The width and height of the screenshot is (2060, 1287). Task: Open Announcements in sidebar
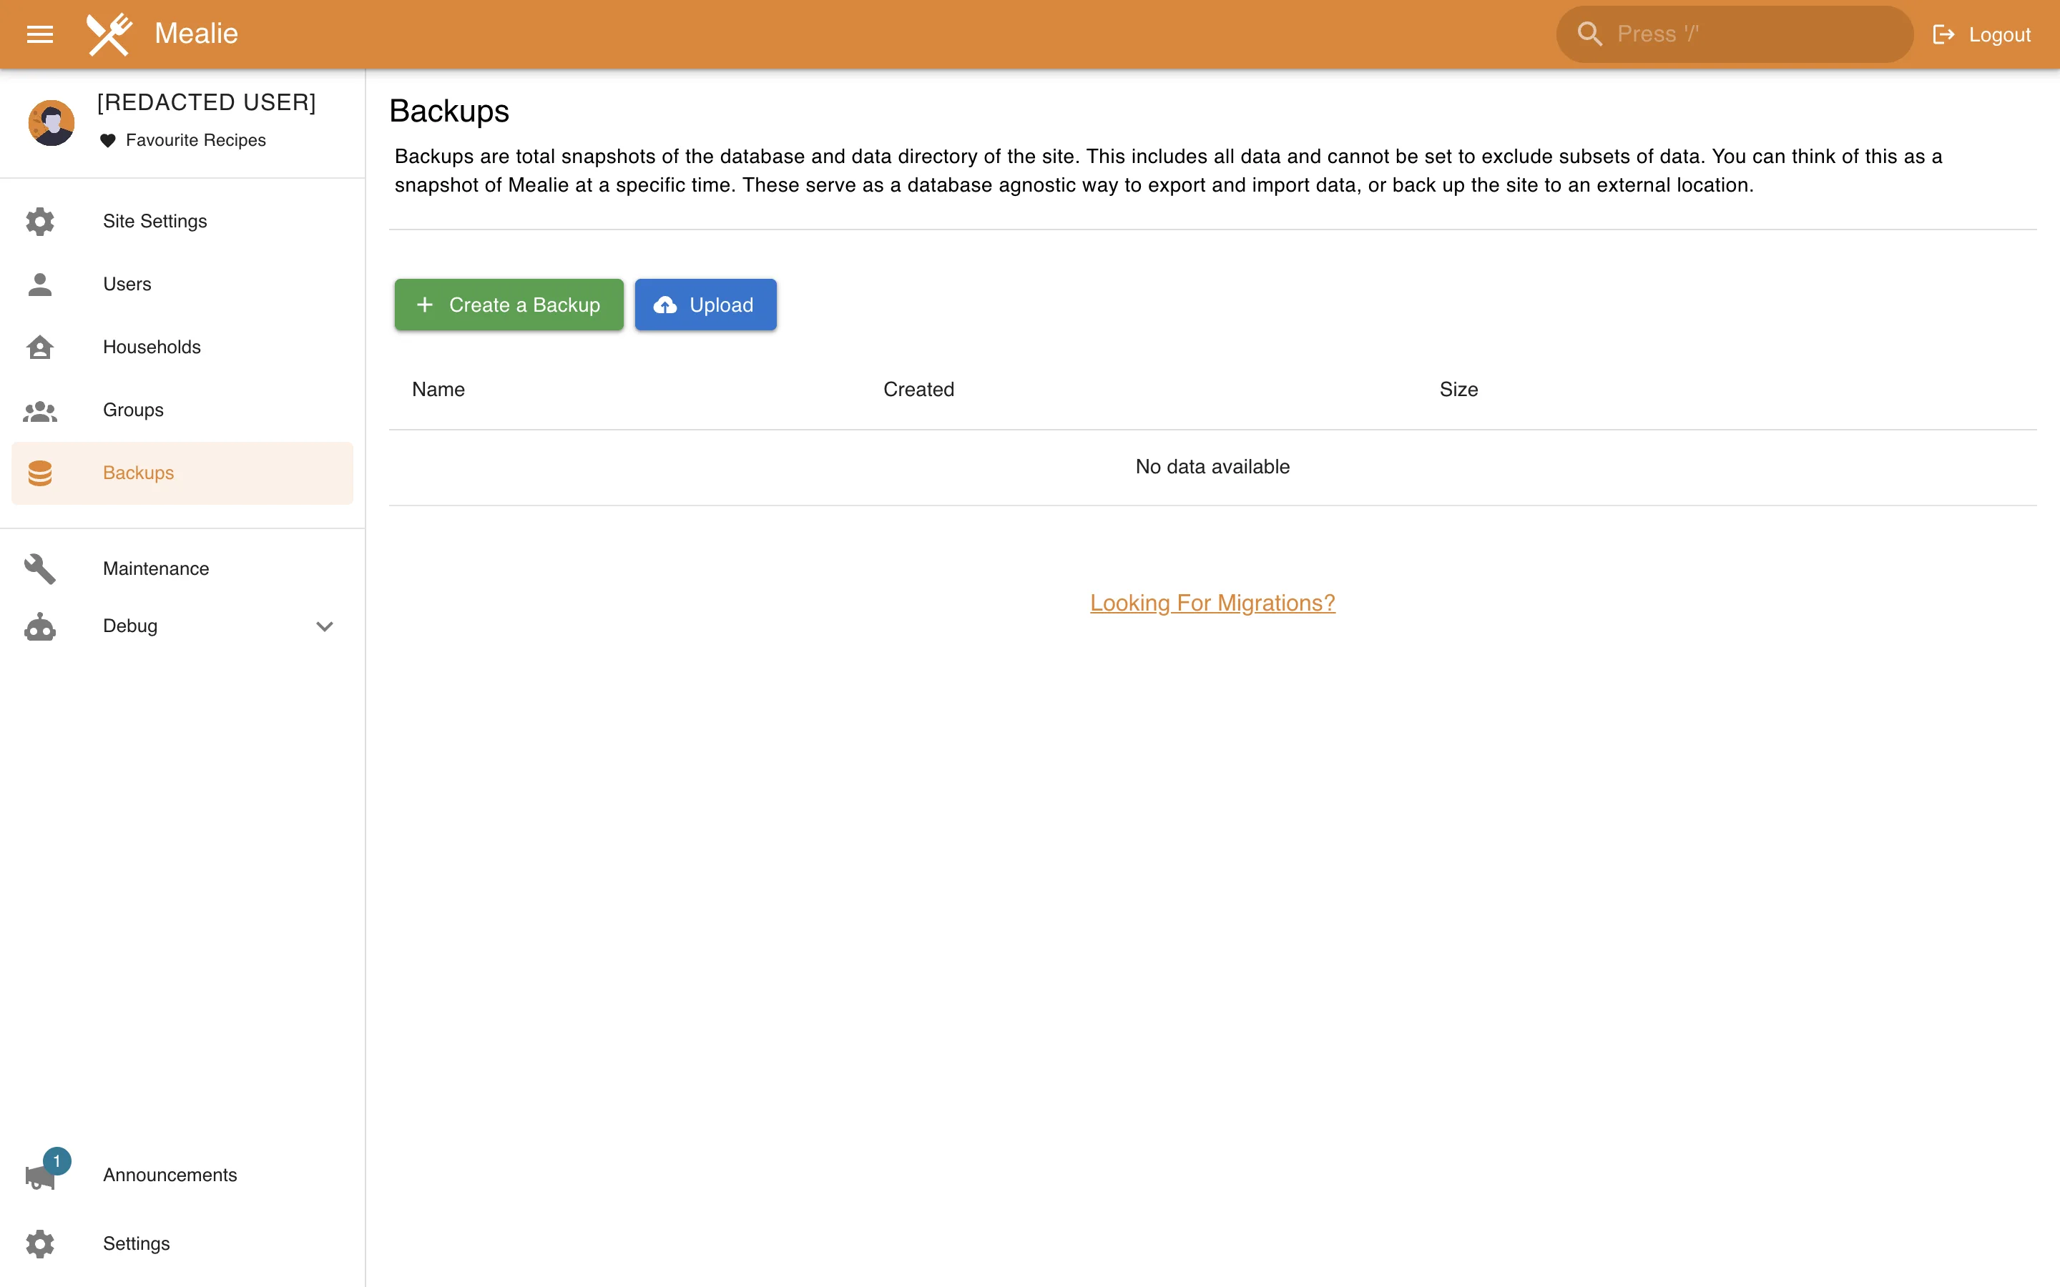pos(182,1175)
